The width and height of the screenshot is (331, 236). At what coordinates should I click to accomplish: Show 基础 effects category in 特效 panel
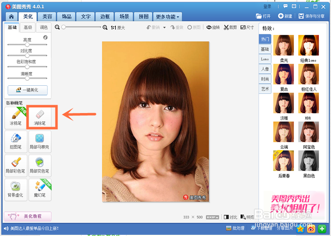(265, 49)
